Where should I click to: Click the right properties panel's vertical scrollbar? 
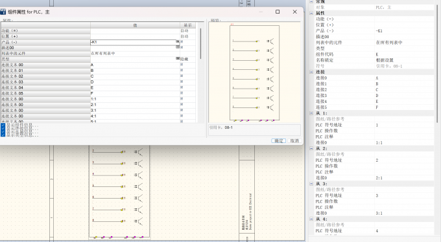[437, 63]
